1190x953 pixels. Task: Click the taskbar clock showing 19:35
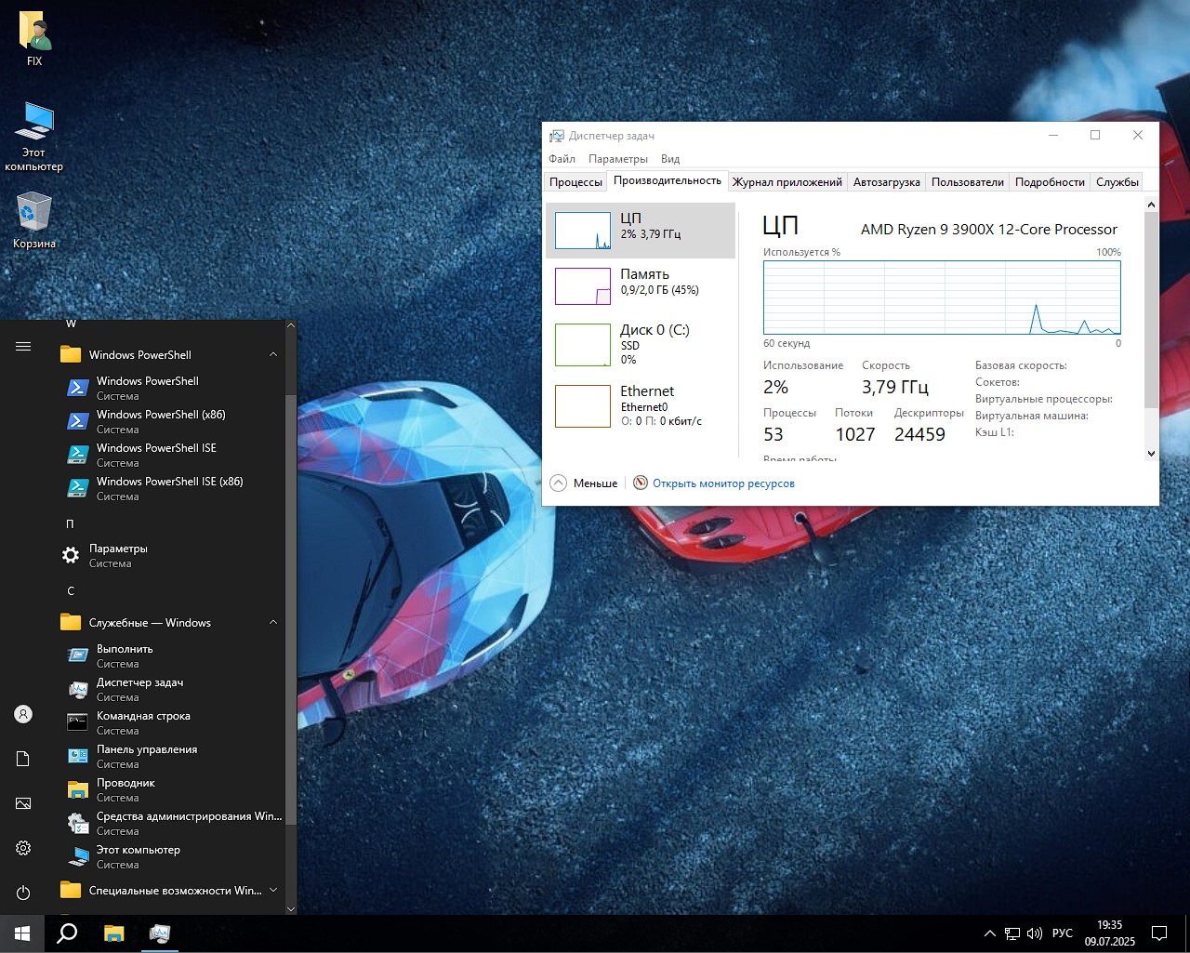point(1109,933)
